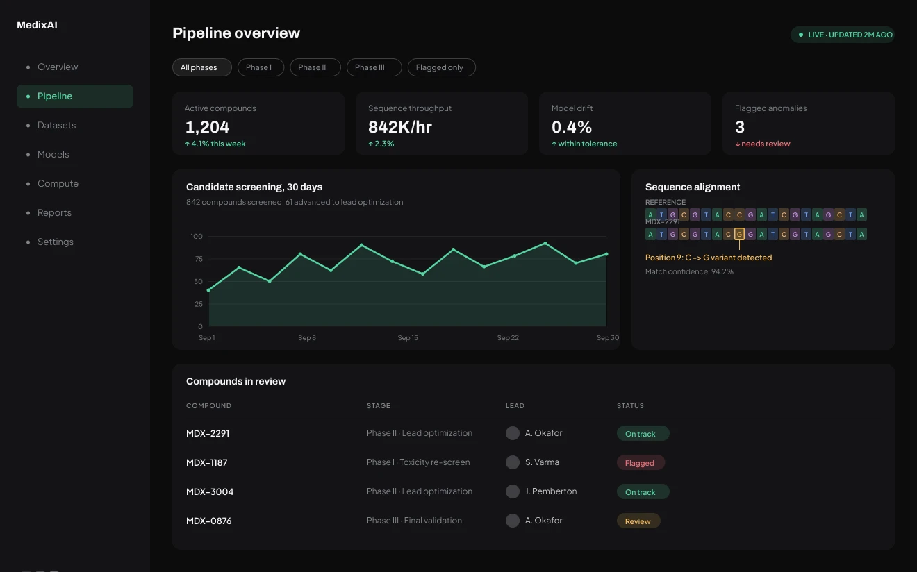Open Models from the sidebar

tap(75, 155)
